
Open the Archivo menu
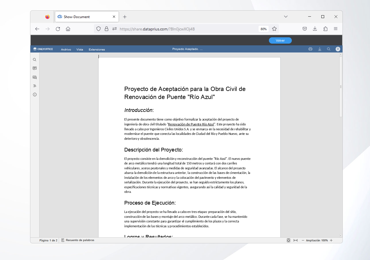(66, 49)
